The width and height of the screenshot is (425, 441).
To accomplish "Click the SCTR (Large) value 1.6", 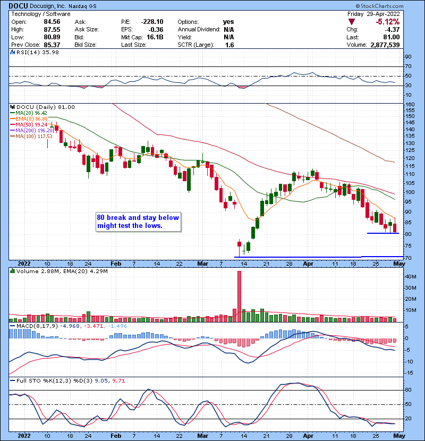I will pos(229,45).
